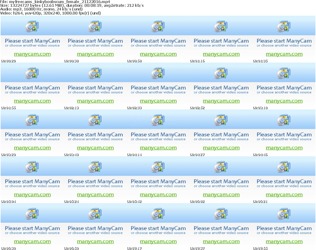
Task: Click the ManyCam webcam icon in frame 00:00:20
Action: pos(32,26)
